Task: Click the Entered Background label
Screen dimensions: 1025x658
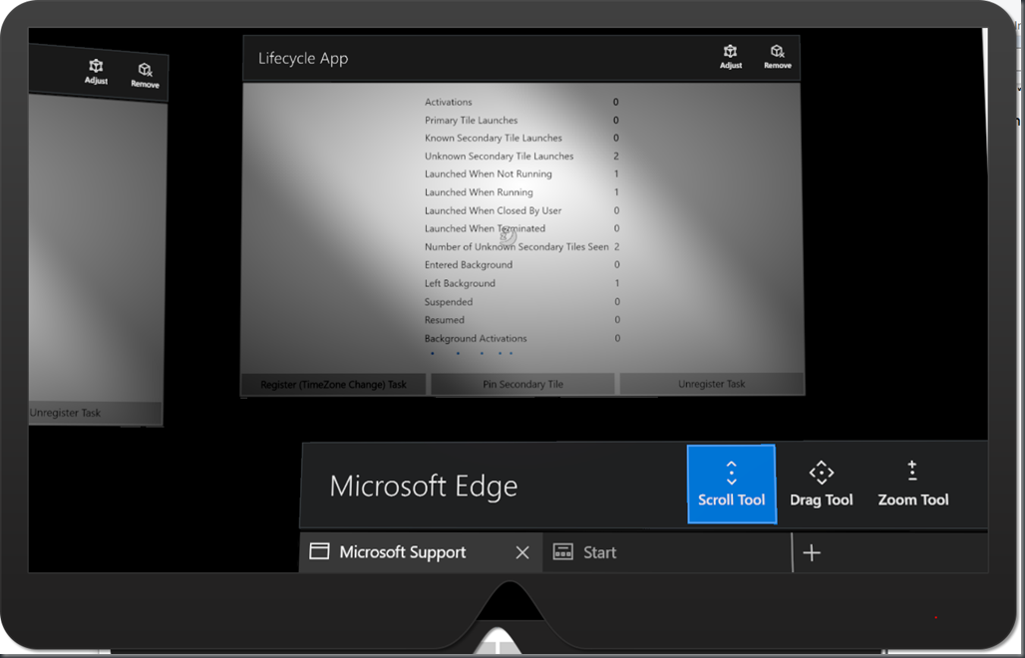Action: (x=469, y=264)
